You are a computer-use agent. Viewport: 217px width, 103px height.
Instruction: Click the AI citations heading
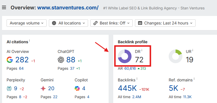tap(17, 42)
